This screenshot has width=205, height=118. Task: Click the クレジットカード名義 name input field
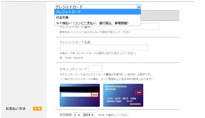coord(103,48)
